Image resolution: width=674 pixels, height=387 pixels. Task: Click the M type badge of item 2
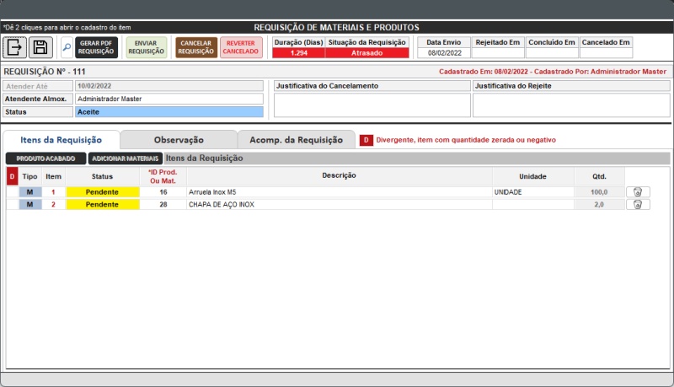[29, 204]
